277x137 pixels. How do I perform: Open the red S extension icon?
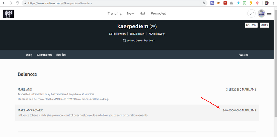coord(225,3)
